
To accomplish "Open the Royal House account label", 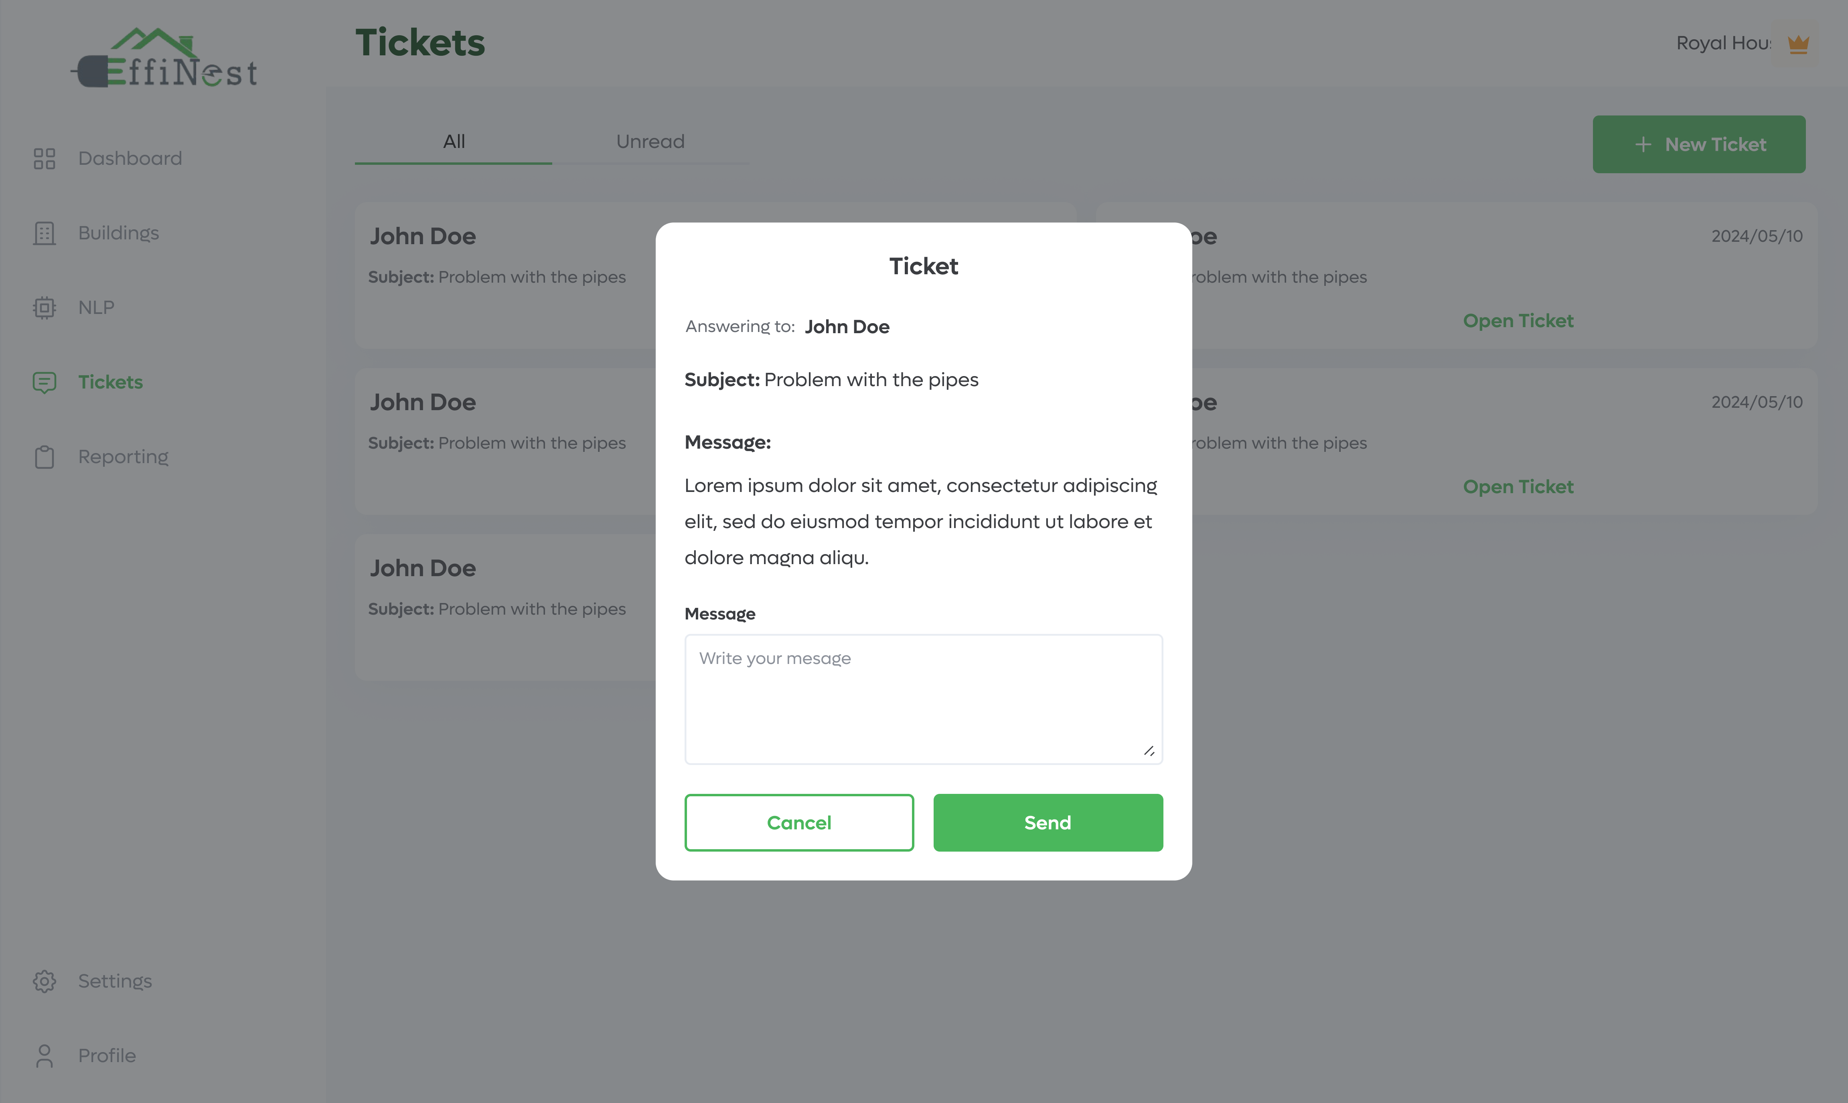I will (1723, 44).
